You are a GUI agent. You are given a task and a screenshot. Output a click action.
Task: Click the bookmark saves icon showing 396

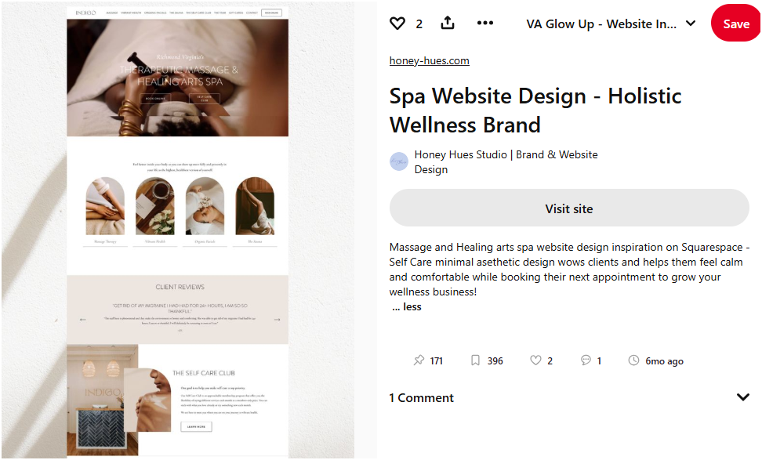(475, 360)
